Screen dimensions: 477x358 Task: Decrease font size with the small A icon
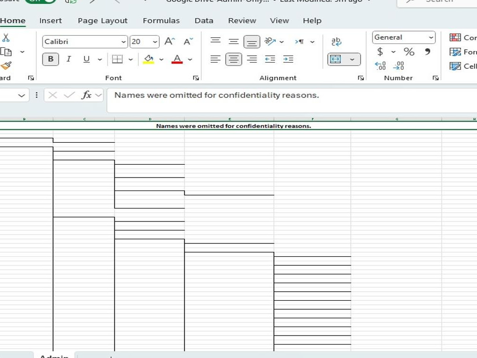(x=188, y=42)
